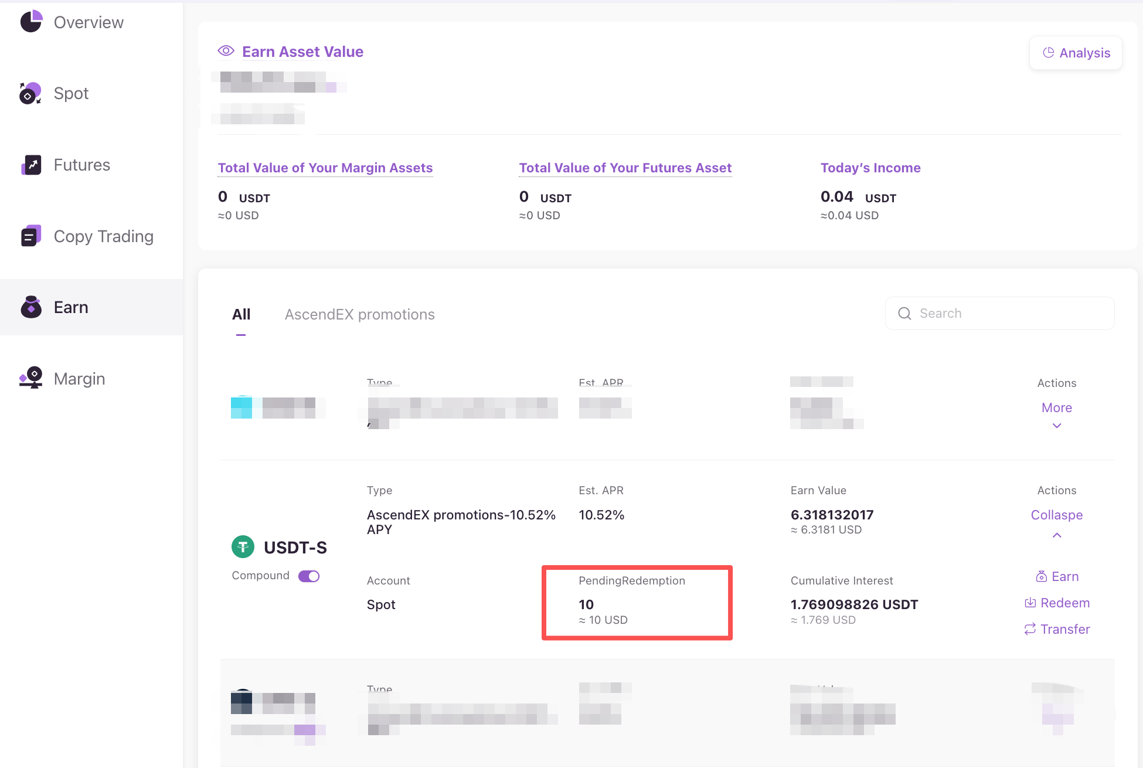The width and height of the screenshot is (1143, 768).
Task: Hide Earn Asset Value with eye icon
Action: tap(226, 51)
